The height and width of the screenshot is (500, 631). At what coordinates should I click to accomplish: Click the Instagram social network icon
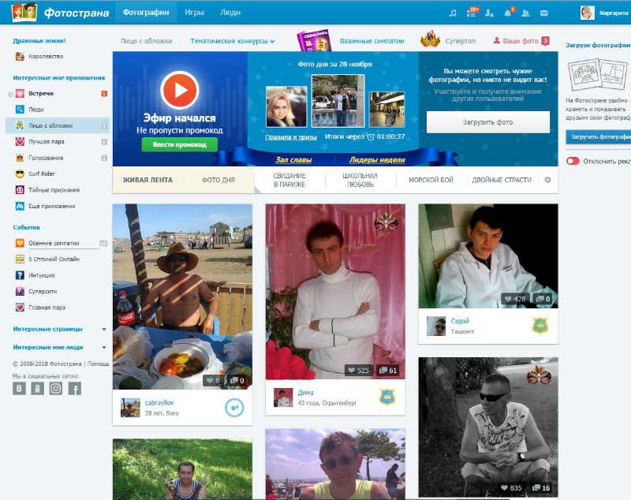(x=56, y=388)
